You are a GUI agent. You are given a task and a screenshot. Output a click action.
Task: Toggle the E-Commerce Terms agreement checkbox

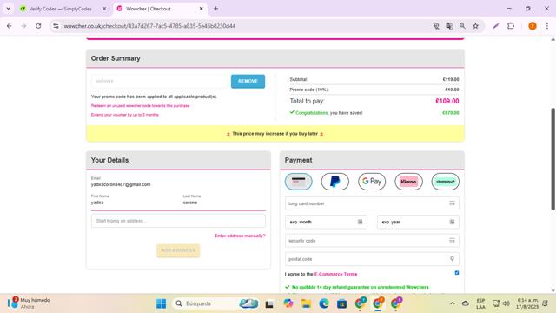457,273
